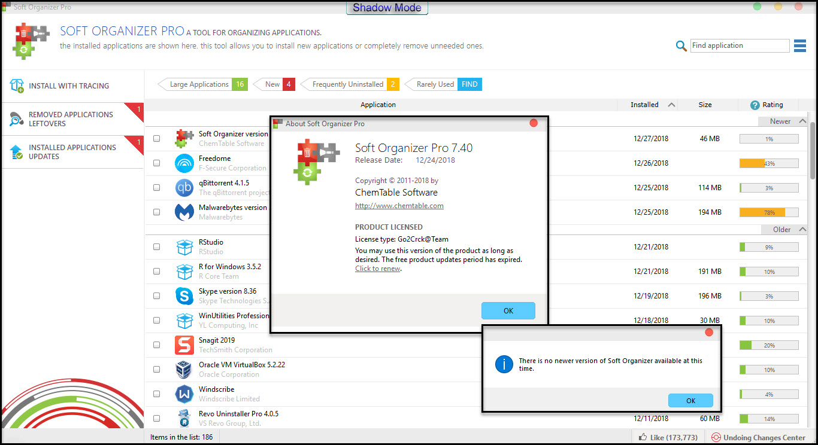
Task: Click Freedome 43% rating bar
Action: tap(769, 163)
